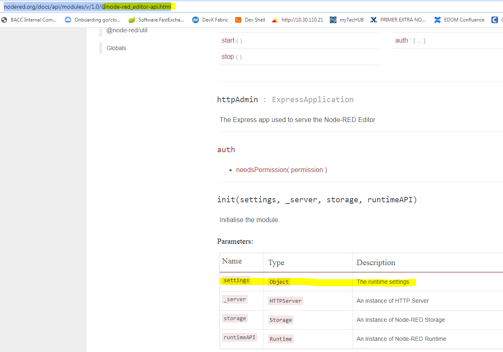Click the needsPermission( permission ) link
The height and width of the screenshot is (352, 503).
click(281, 170)
